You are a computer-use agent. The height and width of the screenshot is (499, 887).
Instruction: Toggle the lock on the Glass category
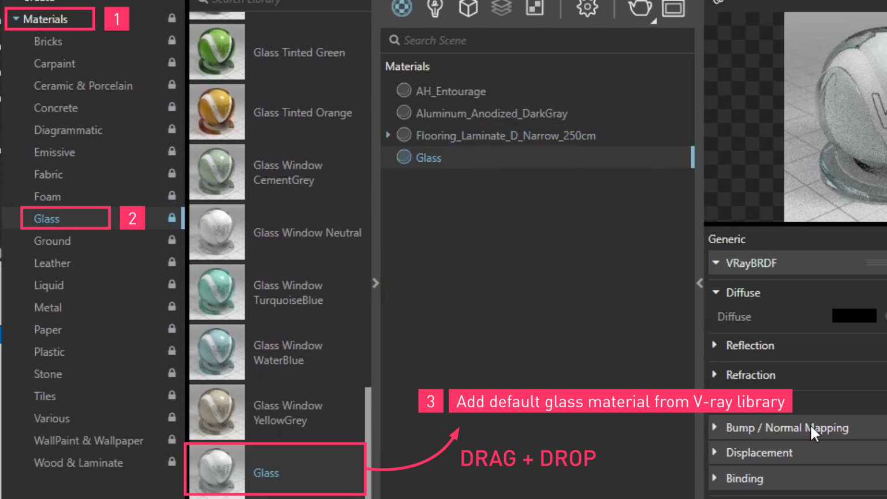[x=171, y=218]
